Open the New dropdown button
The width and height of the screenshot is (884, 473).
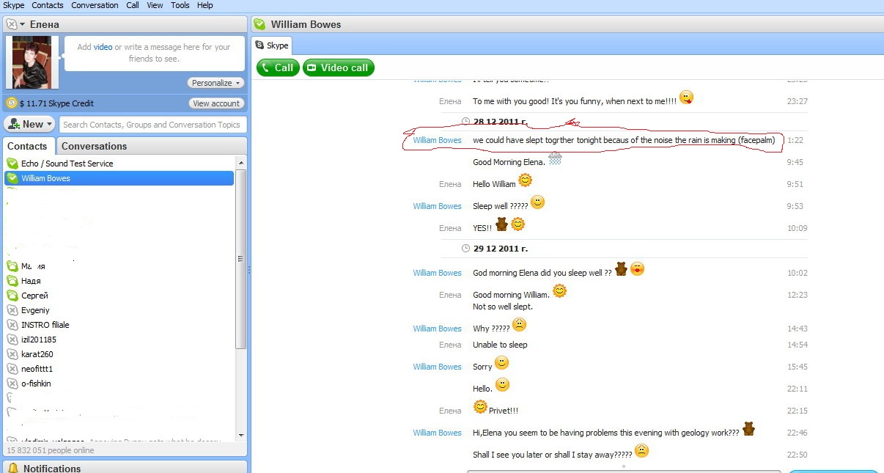(x=30, y=125)
